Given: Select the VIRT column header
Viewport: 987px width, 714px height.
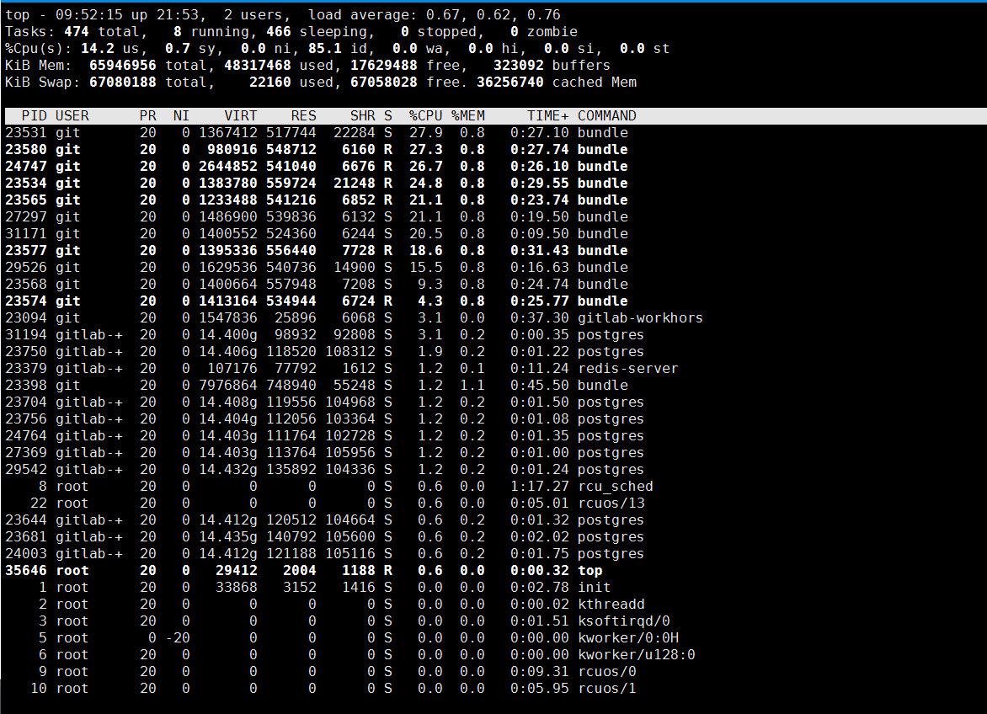Looking at the screenshot, I should click(241, 115).
